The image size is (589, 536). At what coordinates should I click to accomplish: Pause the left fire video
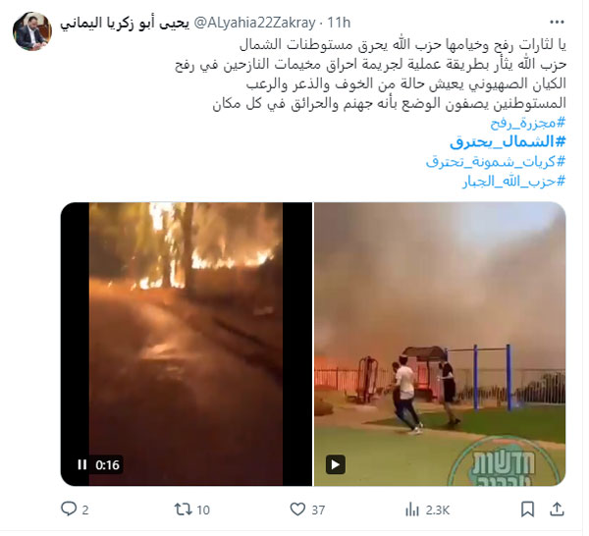pos(81,464)
